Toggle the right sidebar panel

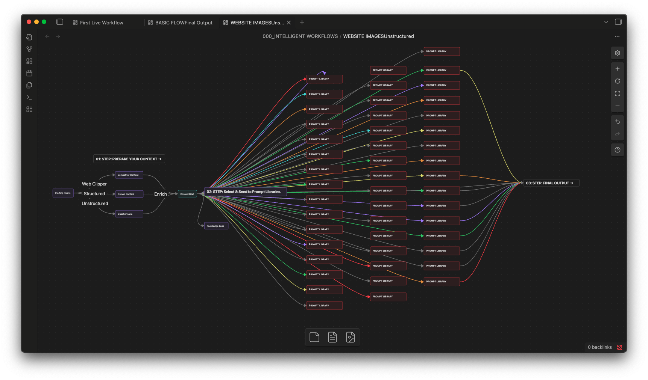618,22
